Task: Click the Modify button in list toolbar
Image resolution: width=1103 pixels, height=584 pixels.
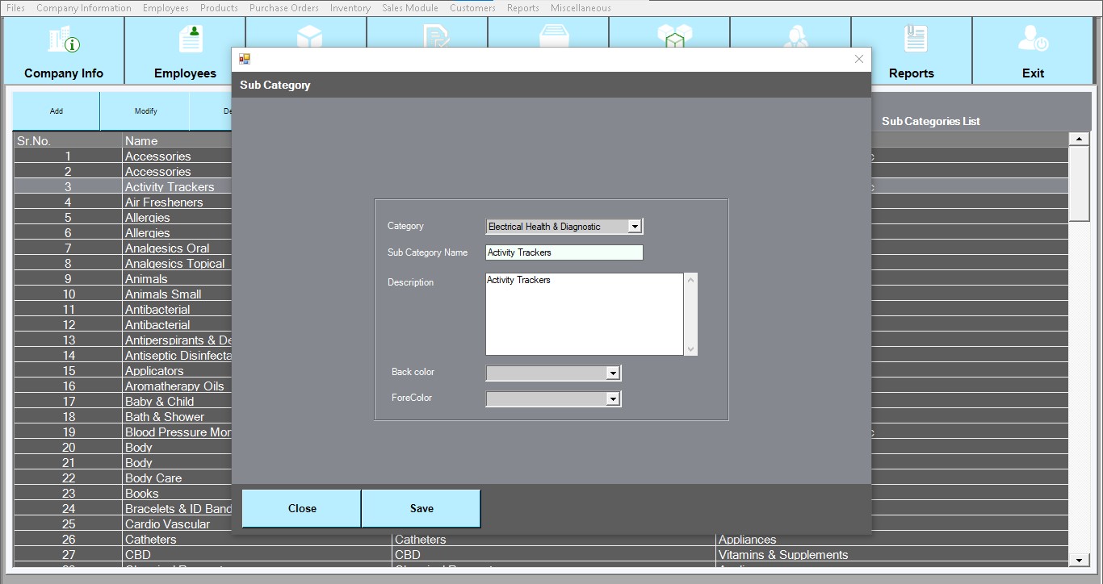Action: (145, 111)
